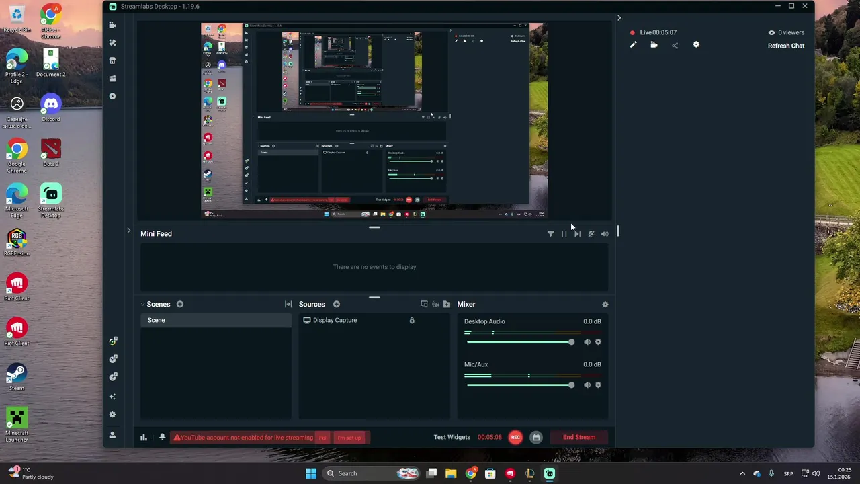Open the Themes icon in the Streamlabs sidebar
Viewport: 860px width, 484px height.
(x=112, y=42)
